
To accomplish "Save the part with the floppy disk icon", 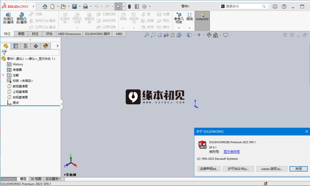I will click(x=74, y=6).
